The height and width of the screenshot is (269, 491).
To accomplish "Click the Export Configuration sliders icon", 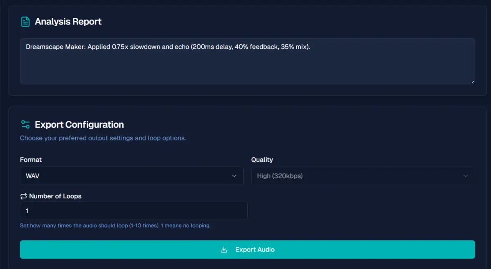I will point(25,124).
